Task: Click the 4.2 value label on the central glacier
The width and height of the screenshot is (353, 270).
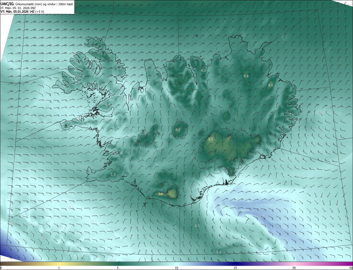Action: point(178,130)
